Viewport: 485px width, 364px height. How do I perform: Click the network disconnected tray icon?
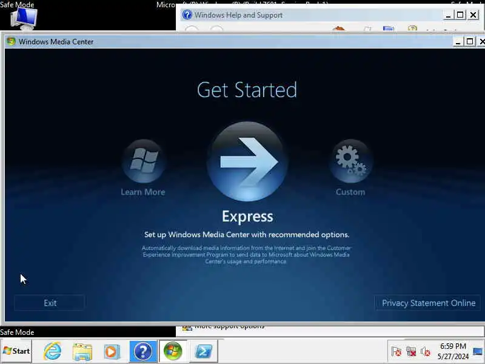[x=411, y=352]
